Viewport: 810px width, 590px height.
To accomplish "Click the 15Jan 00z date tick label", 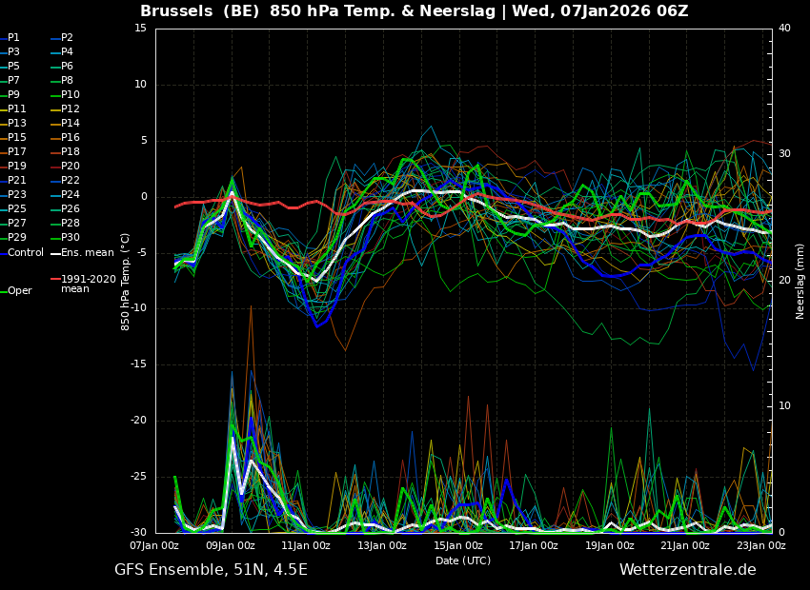I will (x=457, y=545).
